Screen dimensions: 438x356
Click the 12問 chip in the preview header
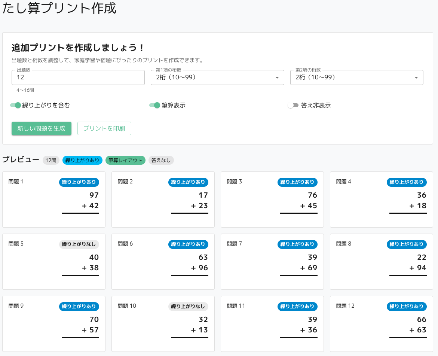click(x=51, y=160)
